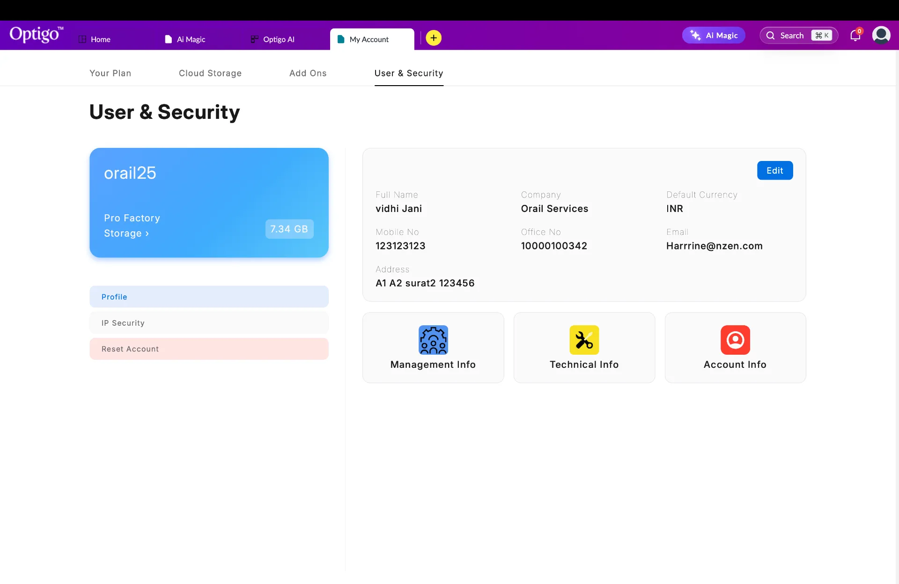Screen dimensions: 899x584
Task: Open the notifications bell
Action: [855, 36]
